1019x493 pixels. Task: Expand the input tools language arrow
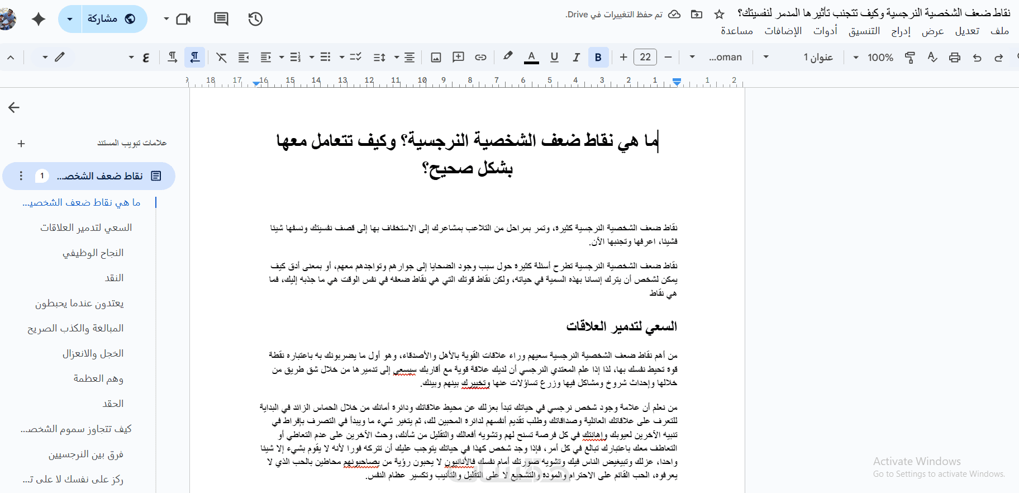[131, 57]
